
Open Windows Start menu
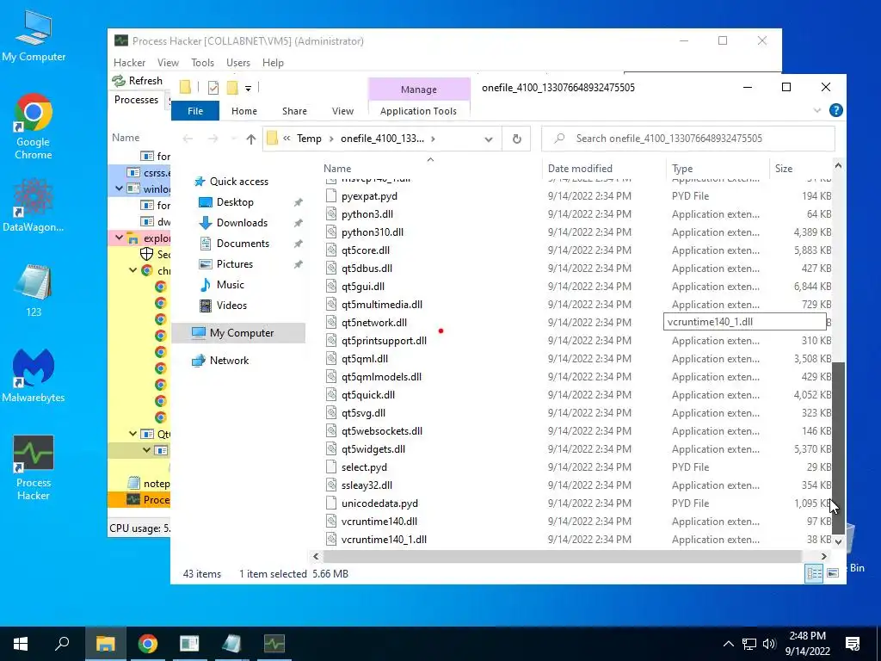click(x=21, y=644)
